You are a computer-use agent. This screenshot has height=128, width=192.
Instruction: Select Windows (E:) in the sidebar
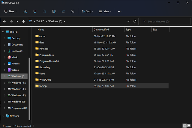coord(19,89)
